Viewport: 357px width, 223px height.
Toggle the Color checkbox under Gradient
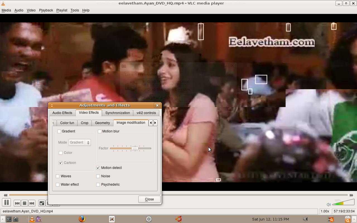click(x=61, y=153)
